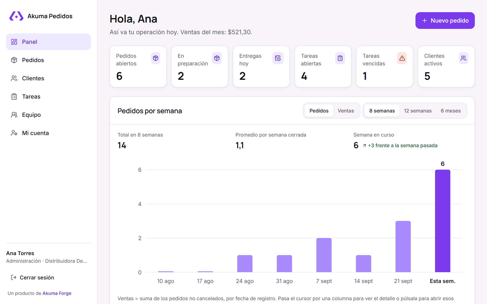The height and width of the screenshot is (304, 487).
Task: Switch chart to Pedidos view
Action: 319,111
